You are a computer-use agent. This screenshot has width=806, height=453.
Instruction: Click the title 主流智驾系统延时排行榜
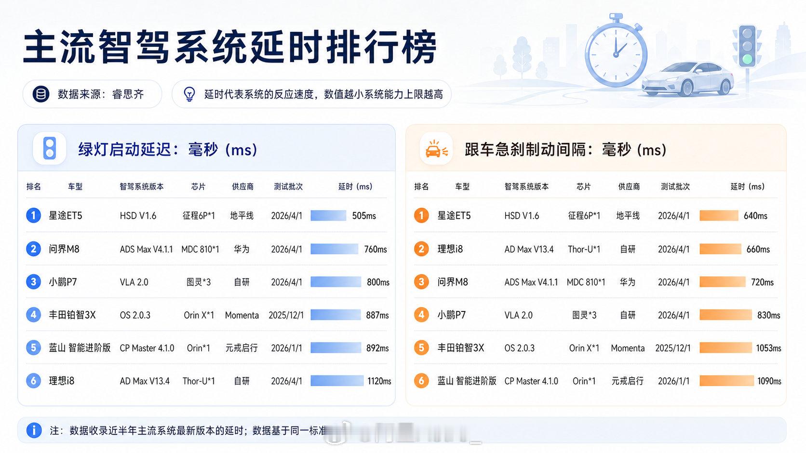pyautogui.click(x=230, y=47)
